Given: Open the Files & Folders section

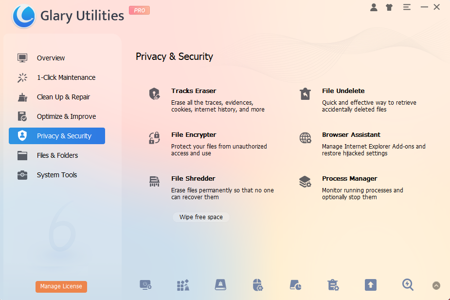Looking at the screenshot, I should tap(57, 155).
